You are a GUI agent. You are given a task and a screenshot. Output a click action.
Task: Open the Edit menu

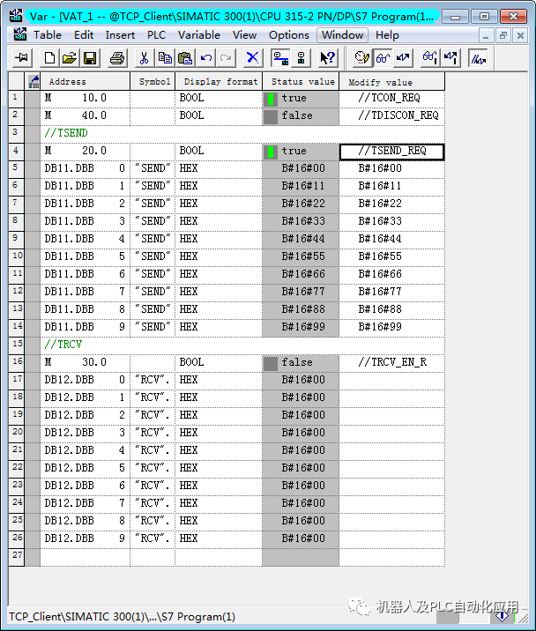[x=84, y=35]
